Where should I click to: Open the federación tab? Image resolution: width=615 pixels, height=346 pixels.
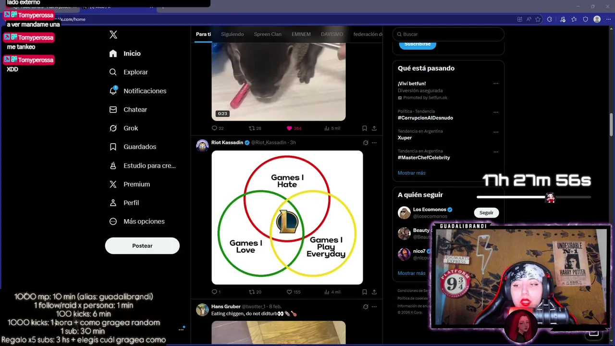368,34
